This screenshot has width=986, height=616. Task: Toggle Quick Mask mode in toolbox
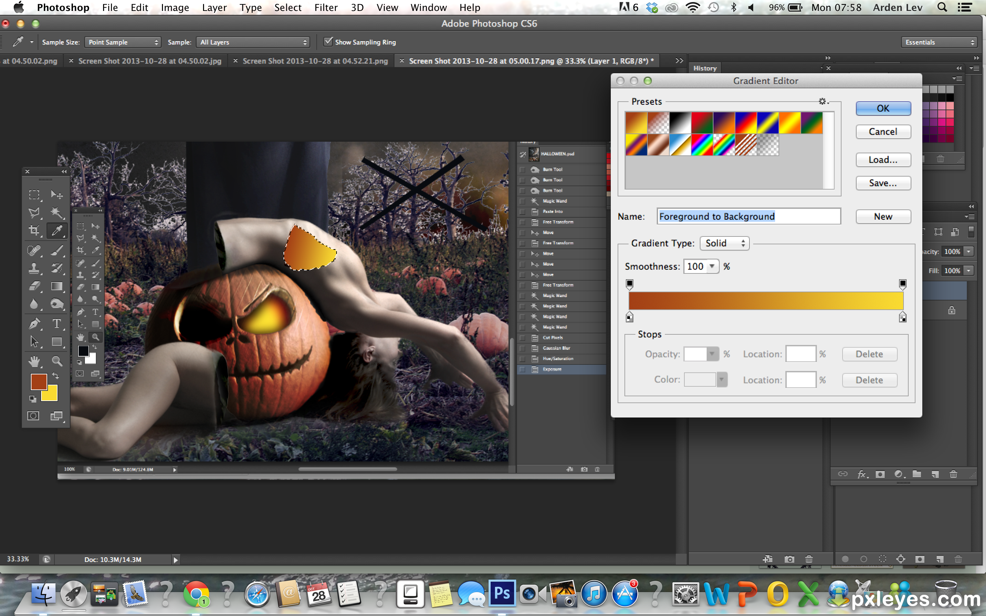click(34, 416)
